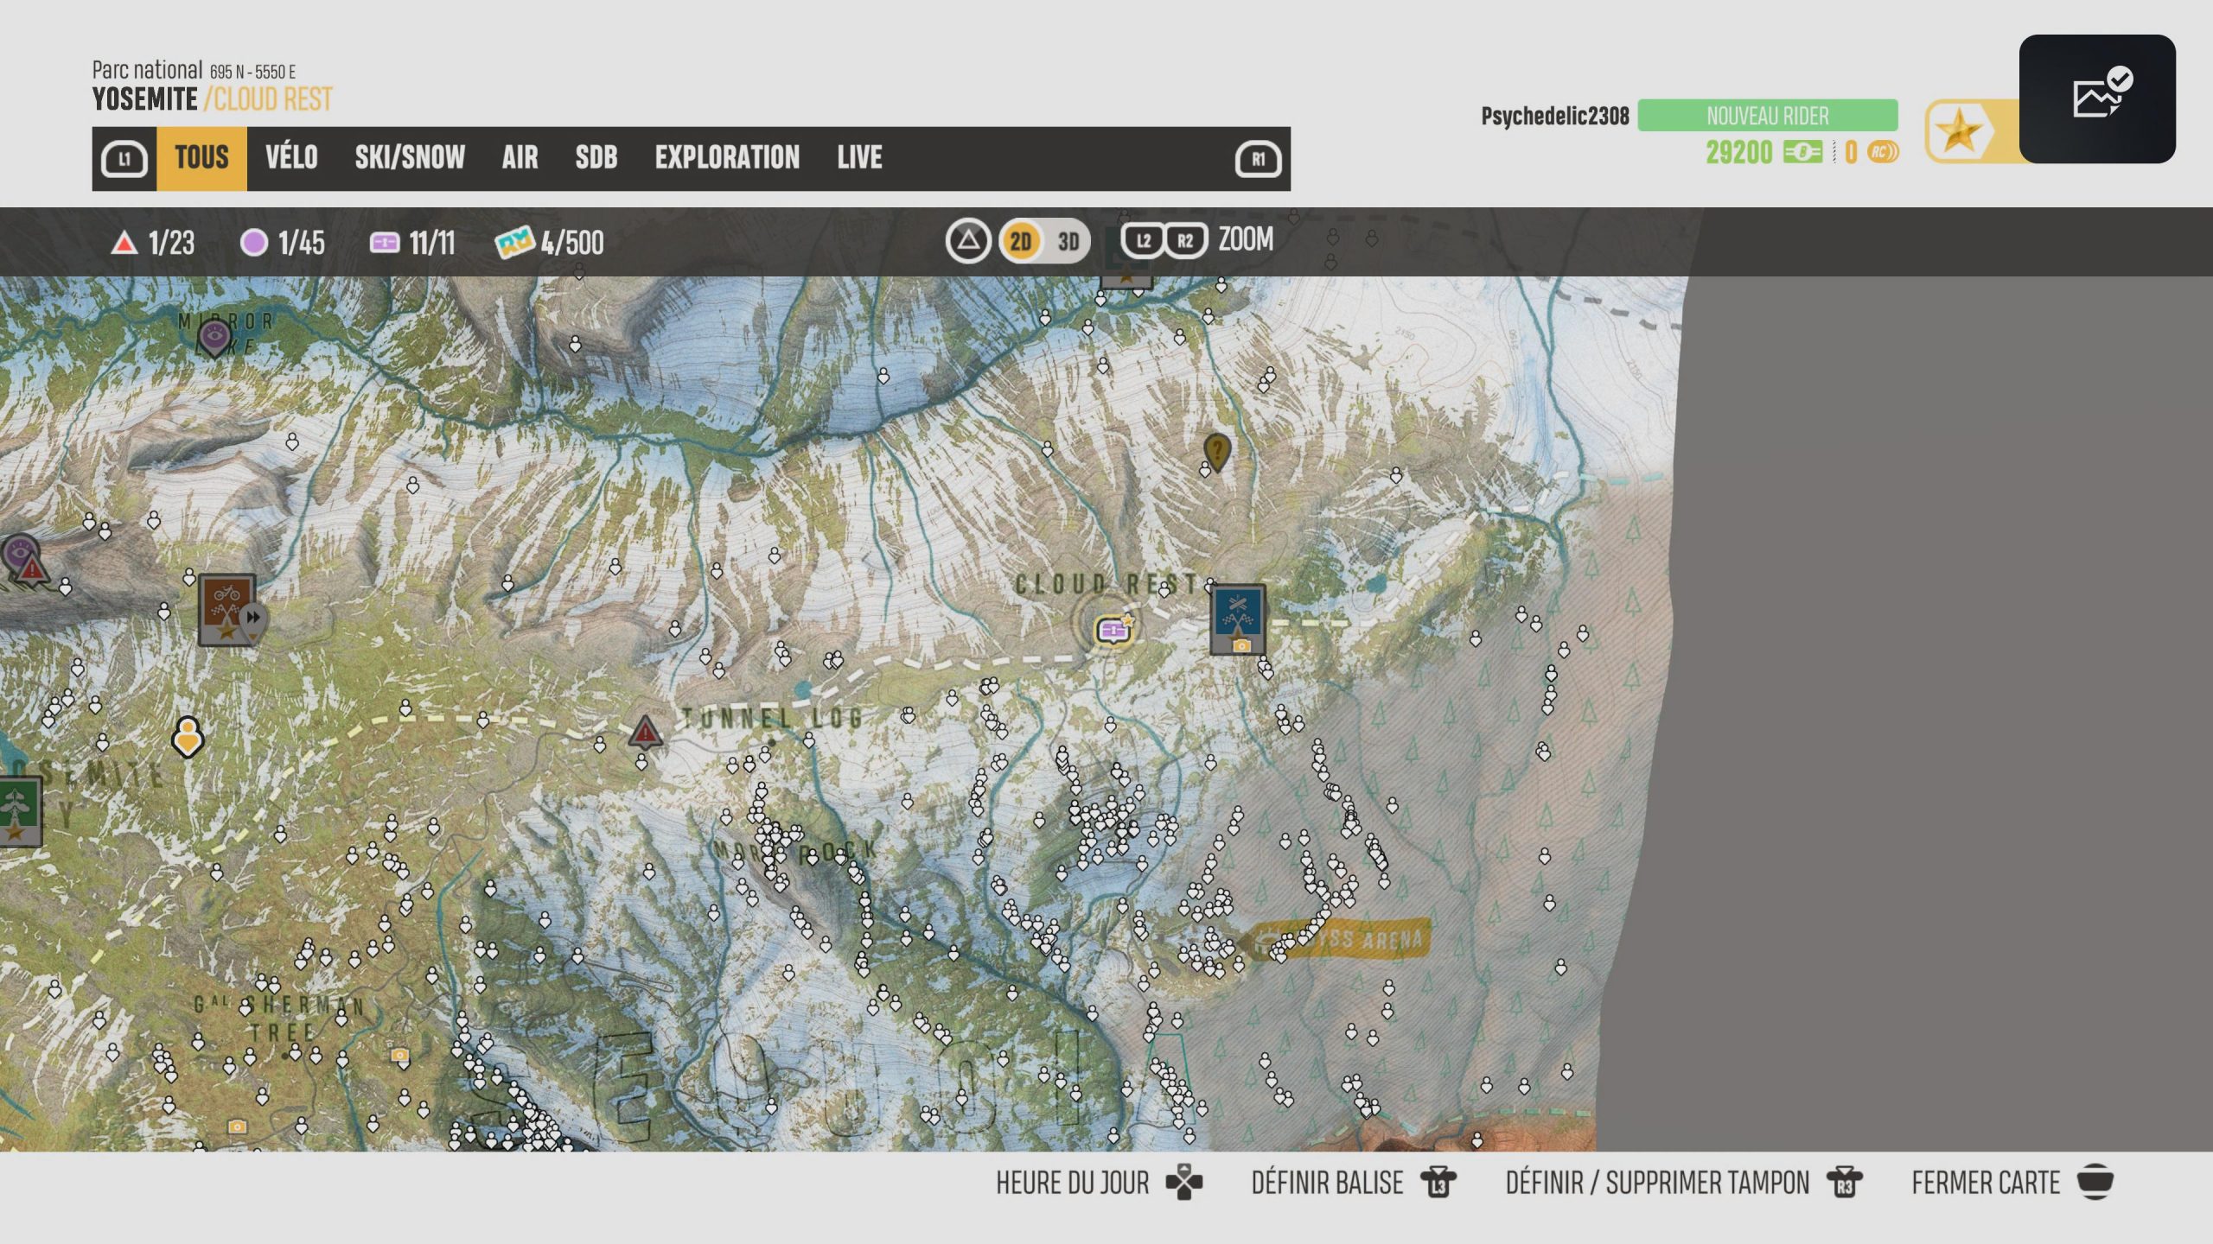Image resolution: width=2213 pixels, height=1244 pixels.
Task: Open the brown bike event icon
Action: tap(226, 609)
